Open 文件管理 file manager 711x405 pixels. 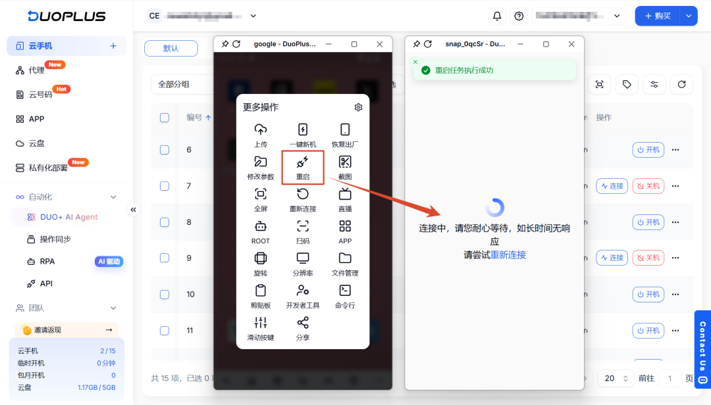click(344, 264)
